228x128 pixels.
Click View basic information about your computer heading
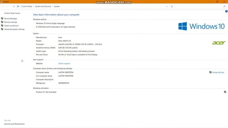56,15
